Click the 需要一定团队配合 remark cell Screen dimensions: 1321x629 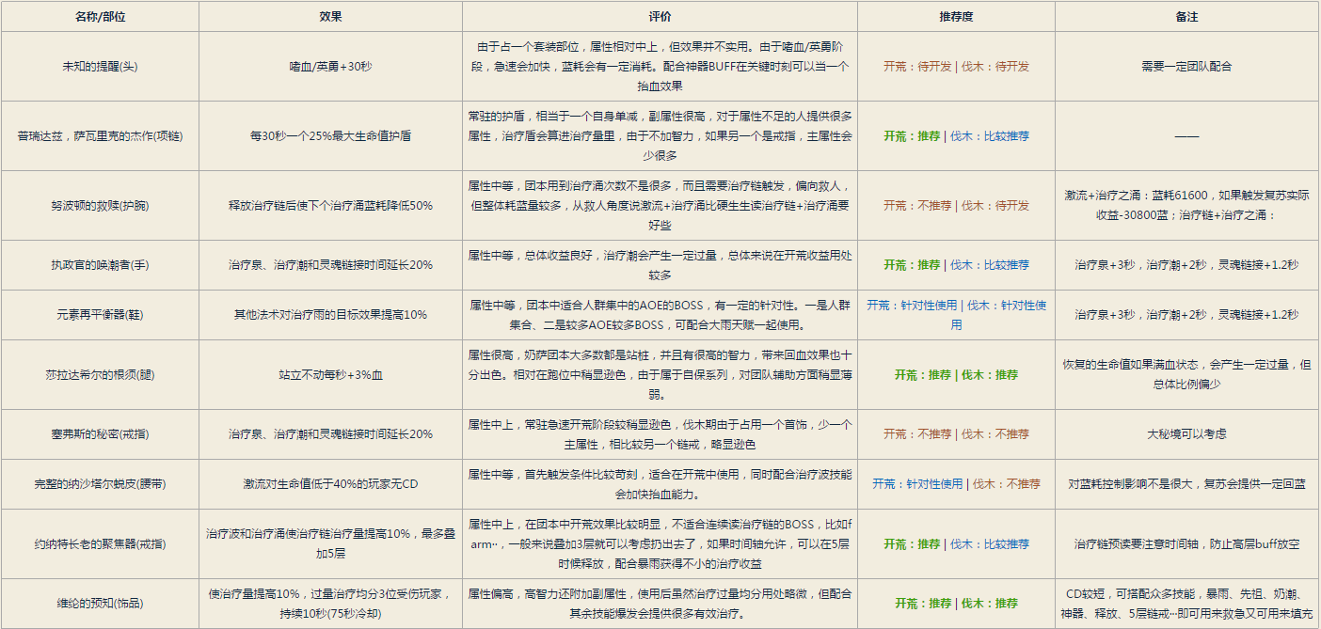click(1186, 67)
